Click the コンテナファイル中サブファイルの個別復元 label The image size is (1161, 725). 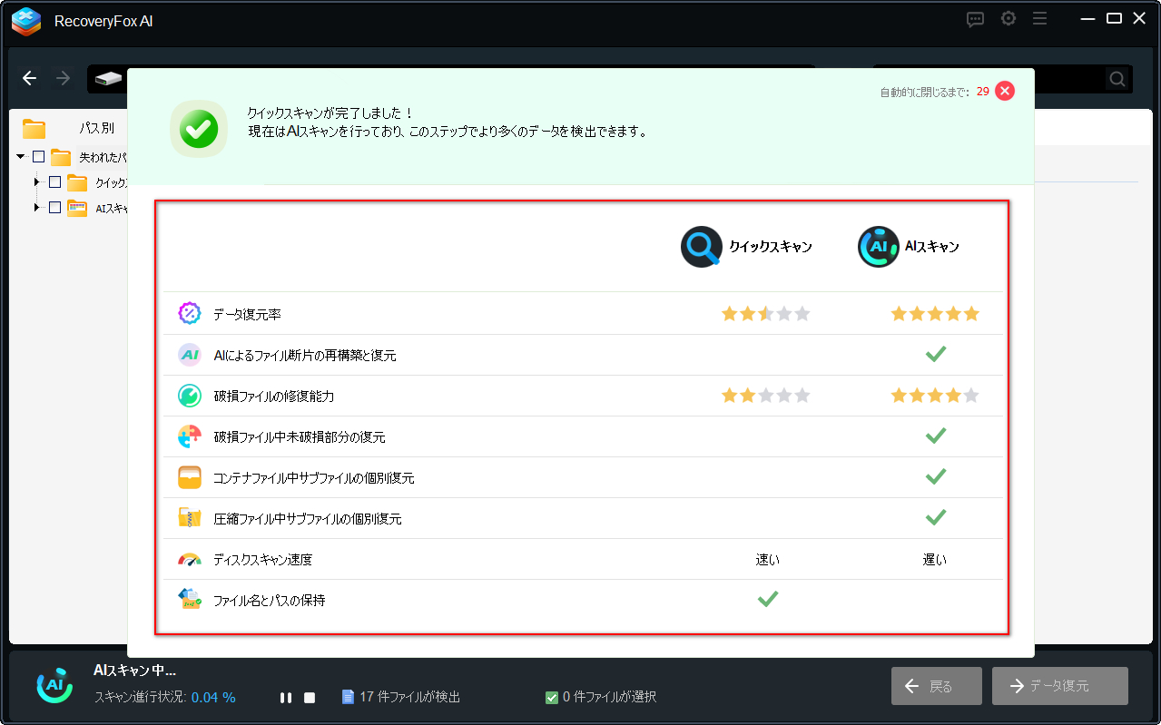[x=314, y=478]
